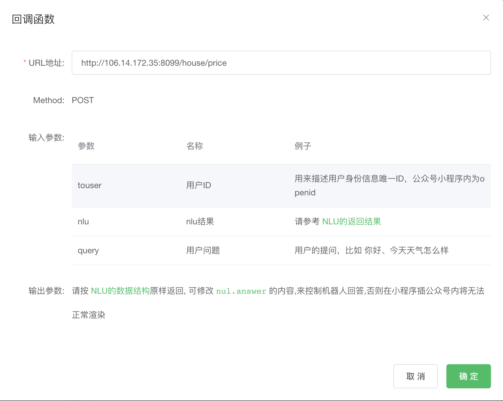Click the green nul.answer code text
Screen dimensions: 503x401
241,291
